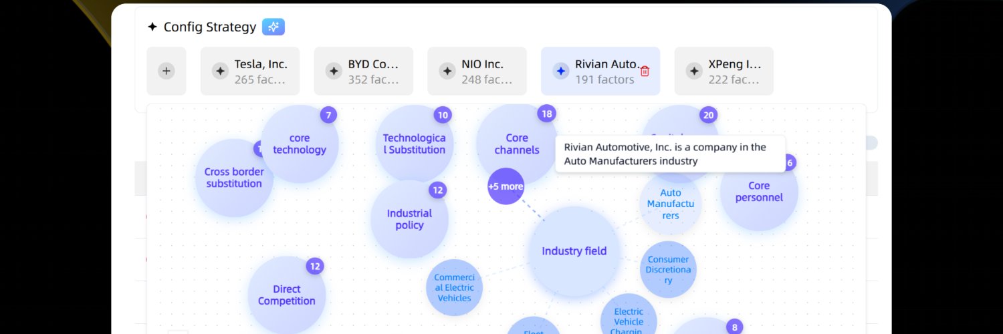Click the 20 count badge

[709, 115]
